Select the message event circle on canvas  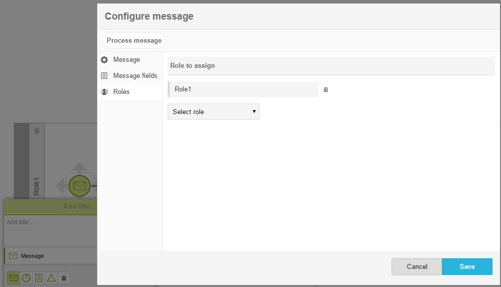(x=80, y=186)
